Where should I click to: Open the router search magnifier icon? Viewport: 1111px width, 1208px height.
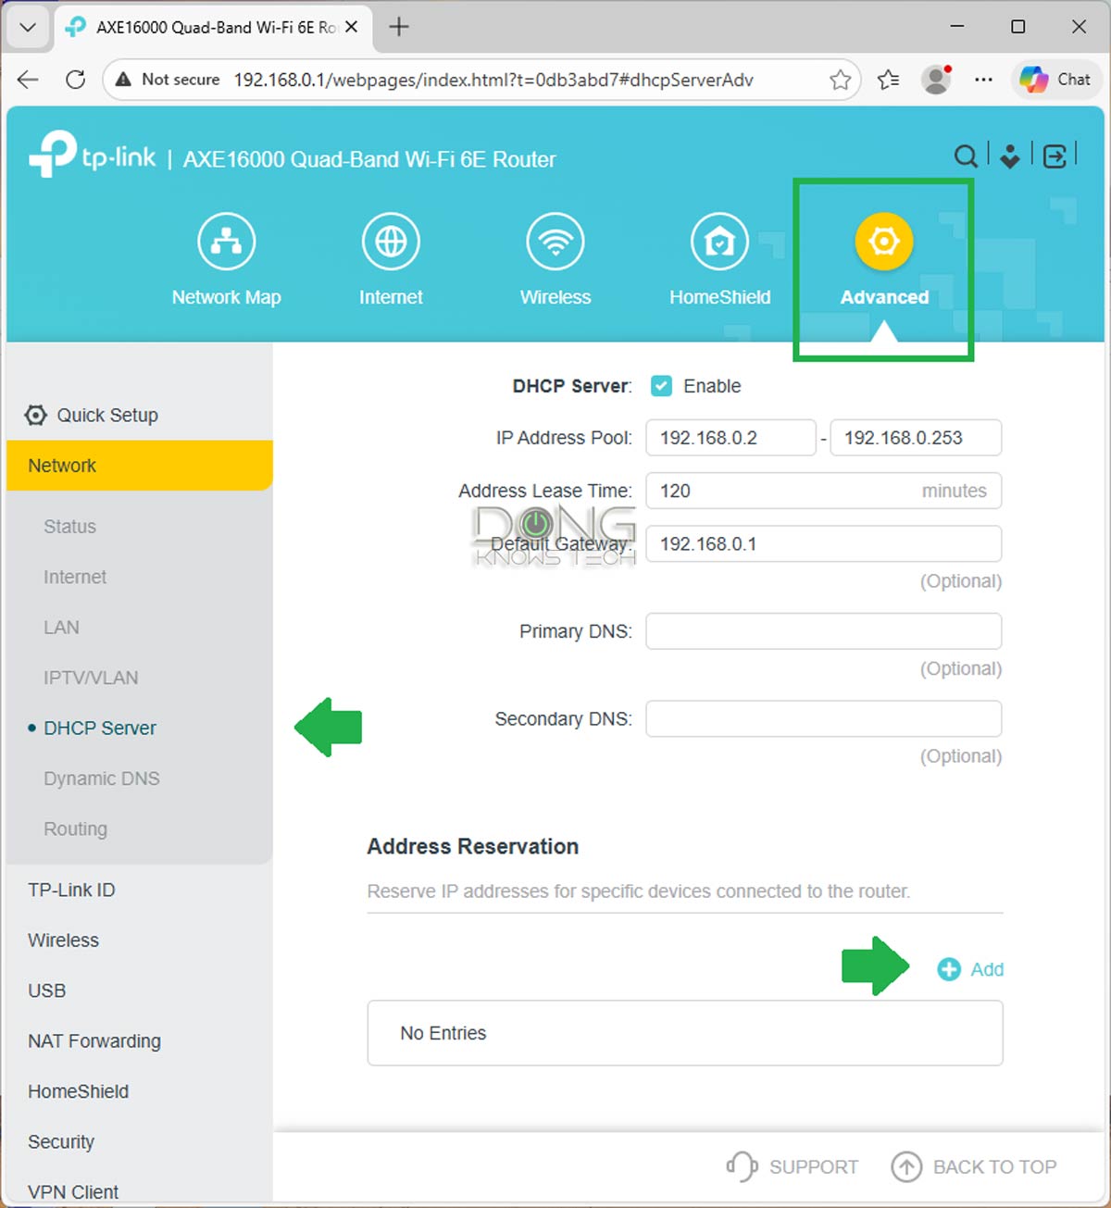[x=966, y=156]
